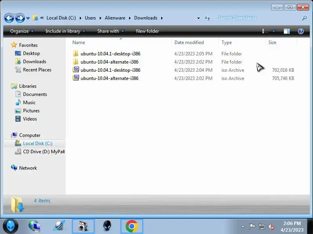Expand the arrow after Alienware breadcrumb
Screen dimensions: 313x234
tap(130, 18)
